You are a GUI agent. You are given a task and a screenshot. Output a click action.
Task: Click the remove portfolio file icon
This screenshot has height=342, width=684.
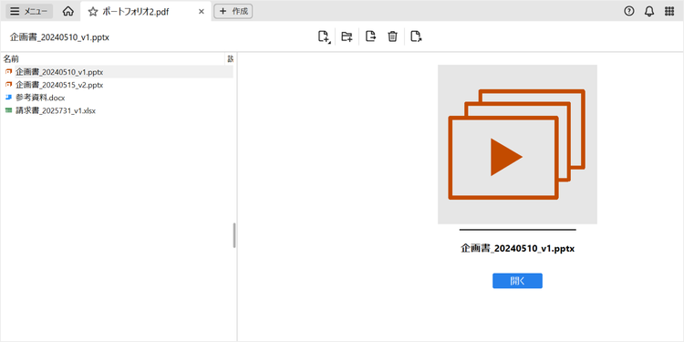point(416,36)
